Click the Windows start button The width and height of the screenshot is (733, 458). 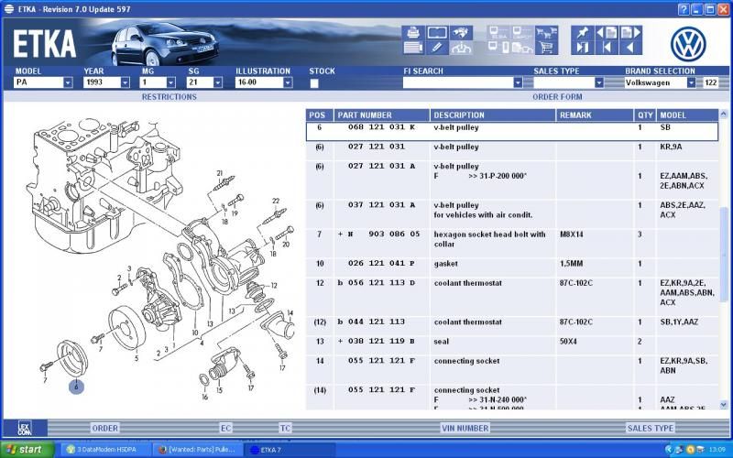pyautogui.click(x=27, y=450)
